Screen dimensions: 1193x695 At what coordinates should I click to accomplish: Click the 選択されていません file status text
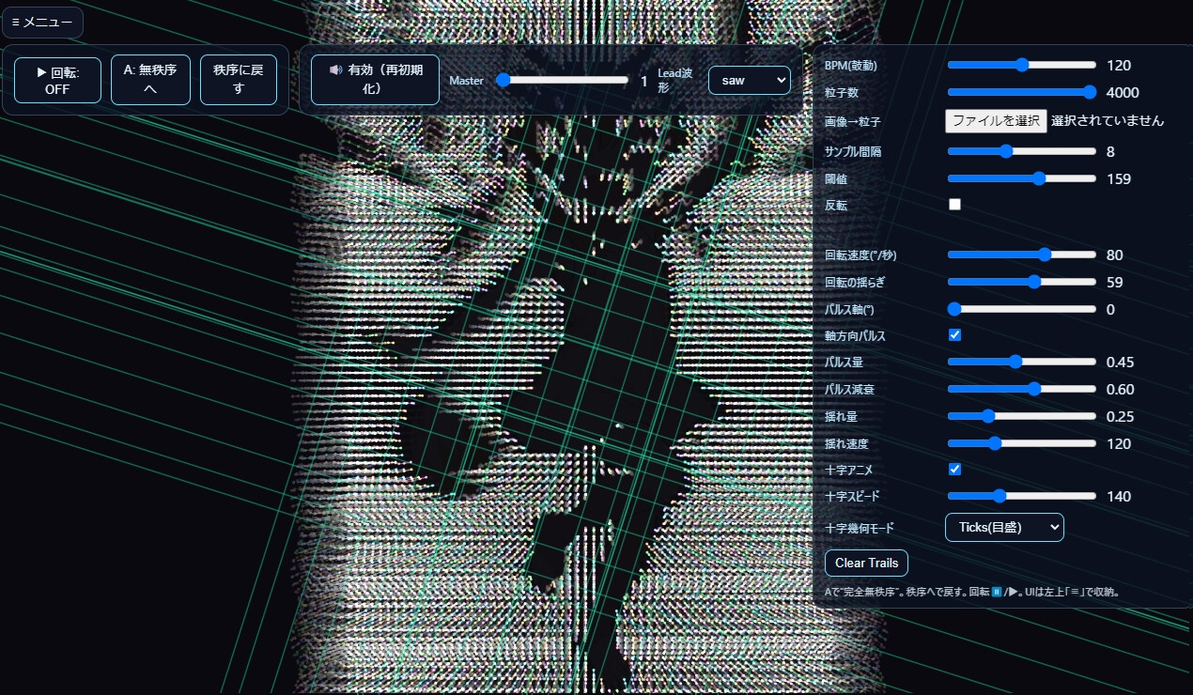1108,120
